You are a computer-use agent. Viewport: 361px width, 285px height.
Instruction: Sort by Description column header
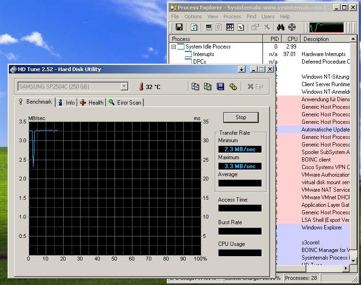[x=325, y=39]
